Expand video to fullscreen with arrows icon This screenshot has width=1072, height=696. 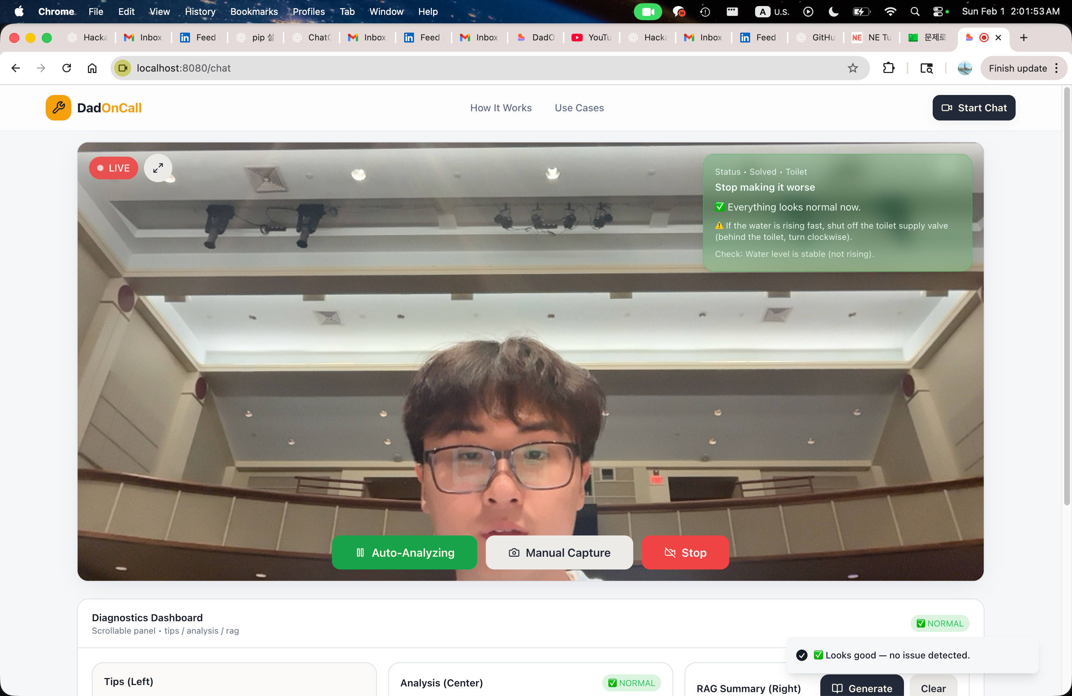coord(158,168)
